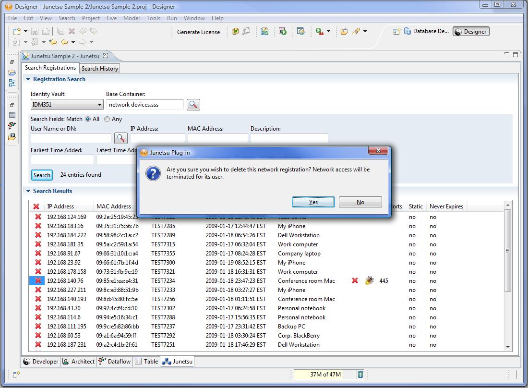Click the Description input field

[289, 138]
